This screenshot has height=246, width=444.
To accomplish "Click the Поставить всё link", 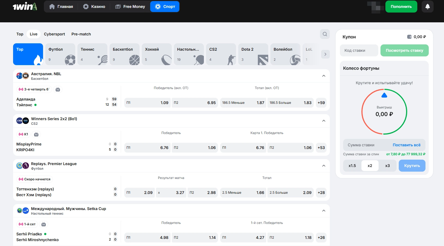I will [406, 145].
